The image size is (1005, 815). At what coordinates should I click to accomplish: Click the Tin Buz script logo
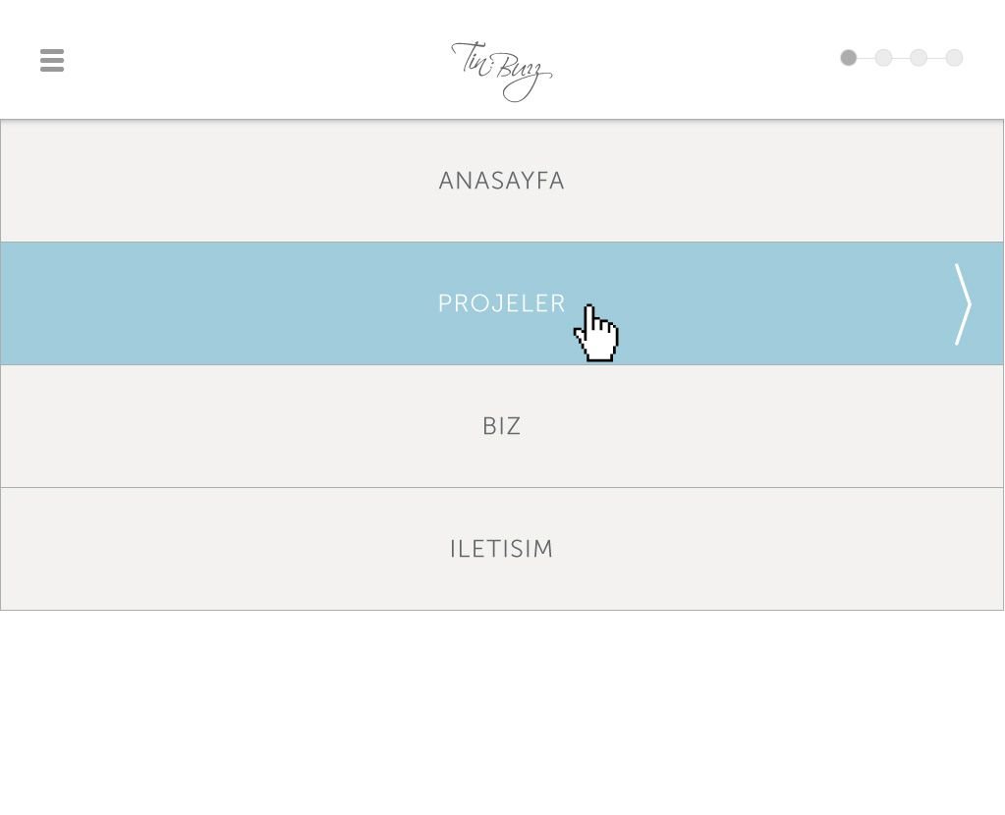click(501, 71)
